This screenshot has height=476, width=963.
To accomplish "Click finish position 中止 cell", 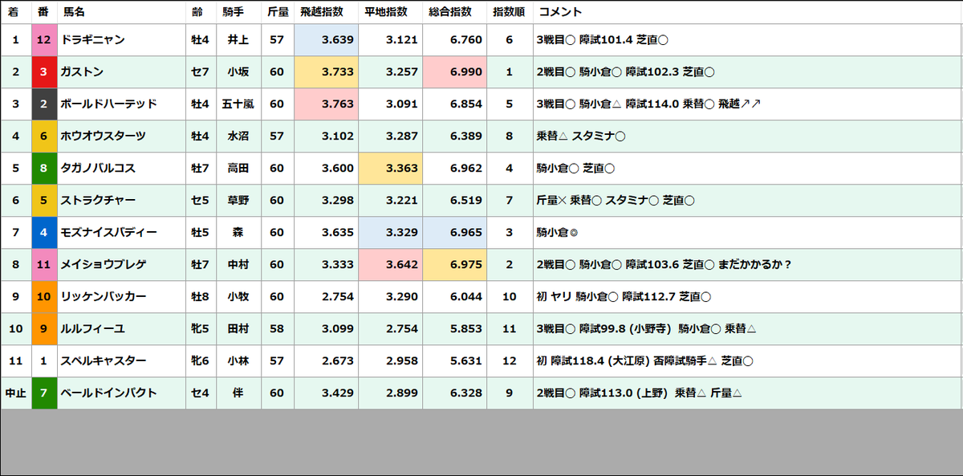I will click(x=15, y=393).
